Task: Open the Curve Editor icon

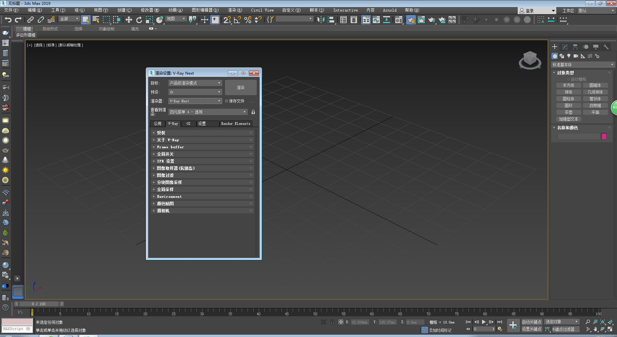Action: click(x=376, y=20)
